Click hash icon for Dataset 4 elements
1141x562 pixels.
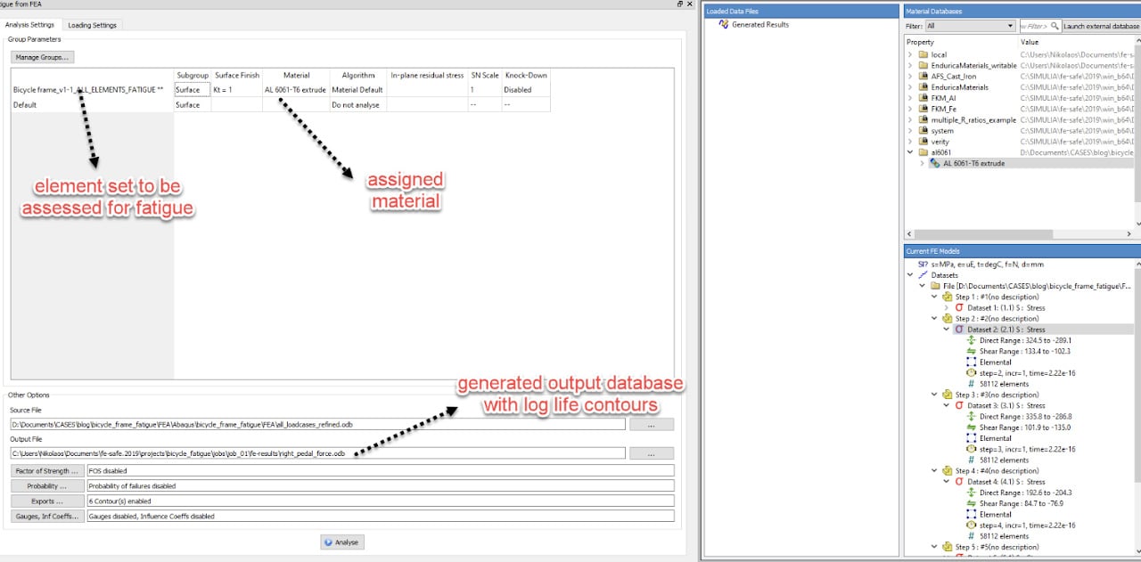[972, 536]
